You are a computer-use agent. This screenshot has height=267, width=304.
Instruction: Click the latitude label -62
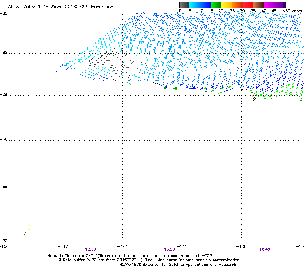[4, 53]
